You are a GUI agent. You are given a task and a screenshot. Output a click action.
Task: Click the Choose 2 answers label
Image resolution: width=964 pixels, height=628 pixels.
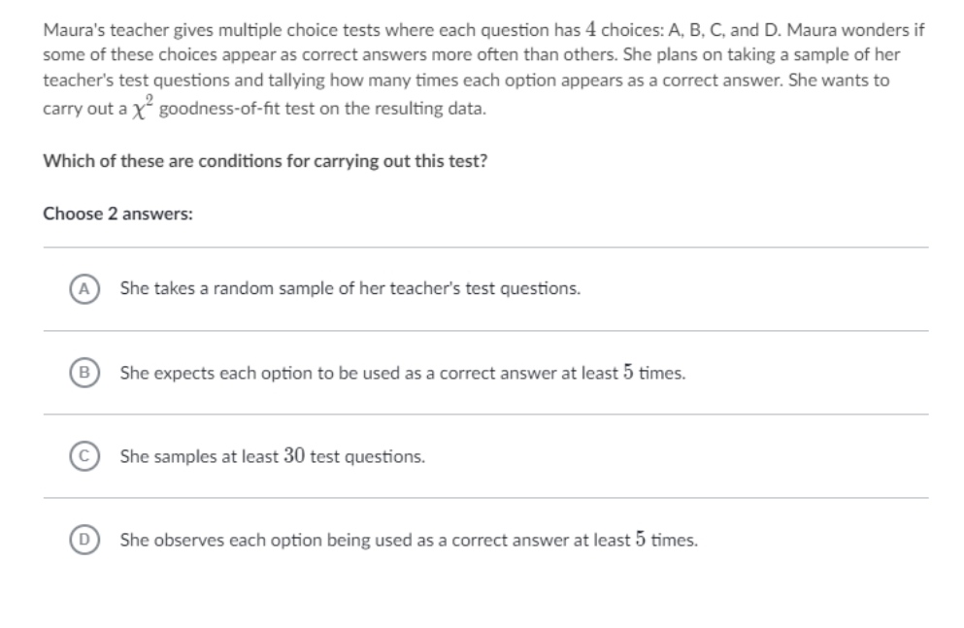[x=118, y=215]
